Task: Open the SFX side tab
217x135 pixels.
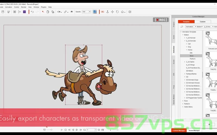Action: (x=174, y=74)
